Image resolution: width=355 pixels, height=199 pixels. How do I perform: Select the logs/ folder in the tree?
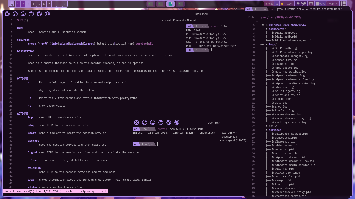coord(272,44)
